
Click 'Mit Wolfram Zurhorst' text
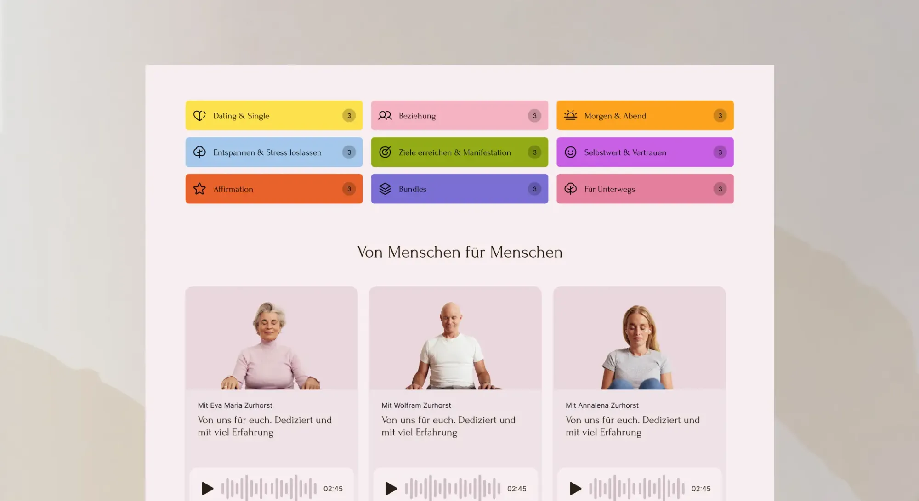point(416,405)
